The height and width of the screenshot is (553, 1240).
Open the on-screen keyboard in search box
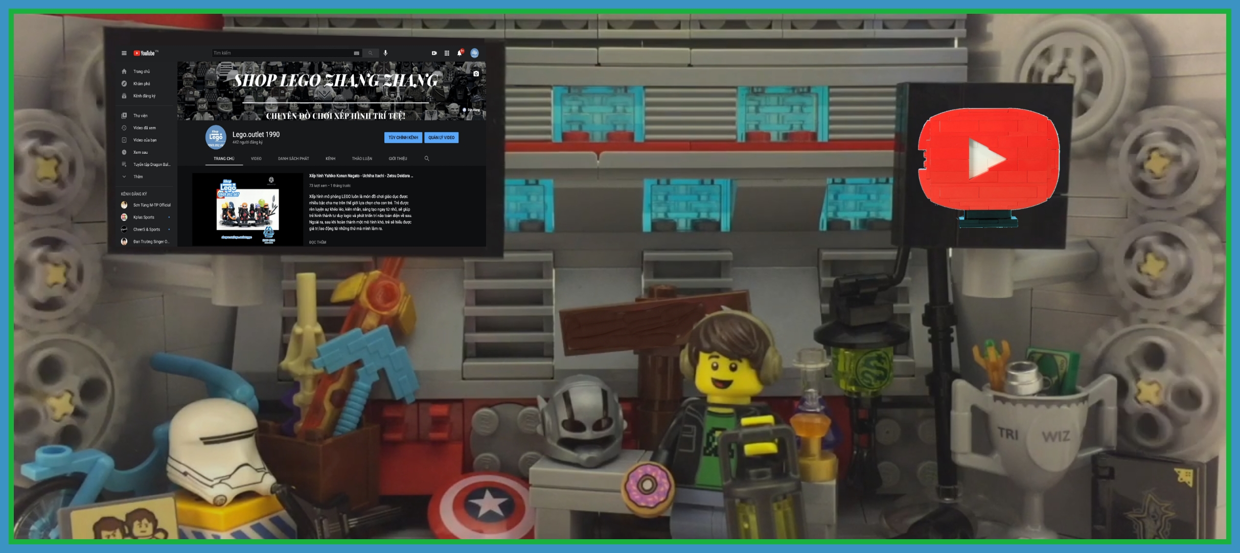356,53
